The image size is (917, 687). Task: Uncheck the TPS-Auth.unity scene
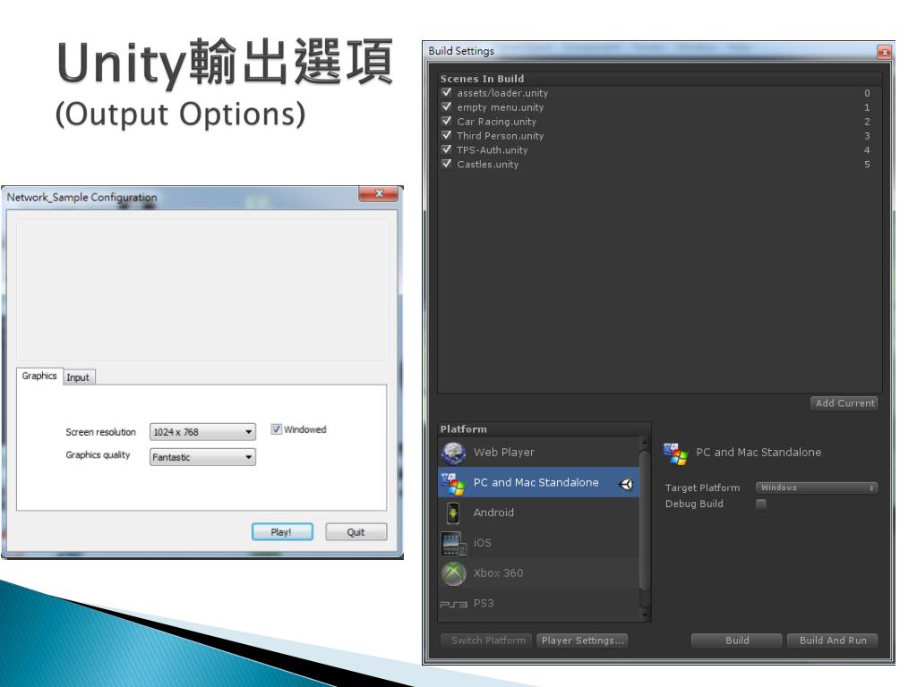pos(447,149)
